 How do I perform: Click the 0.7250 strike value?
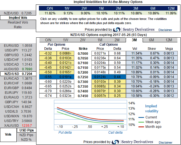83,77
